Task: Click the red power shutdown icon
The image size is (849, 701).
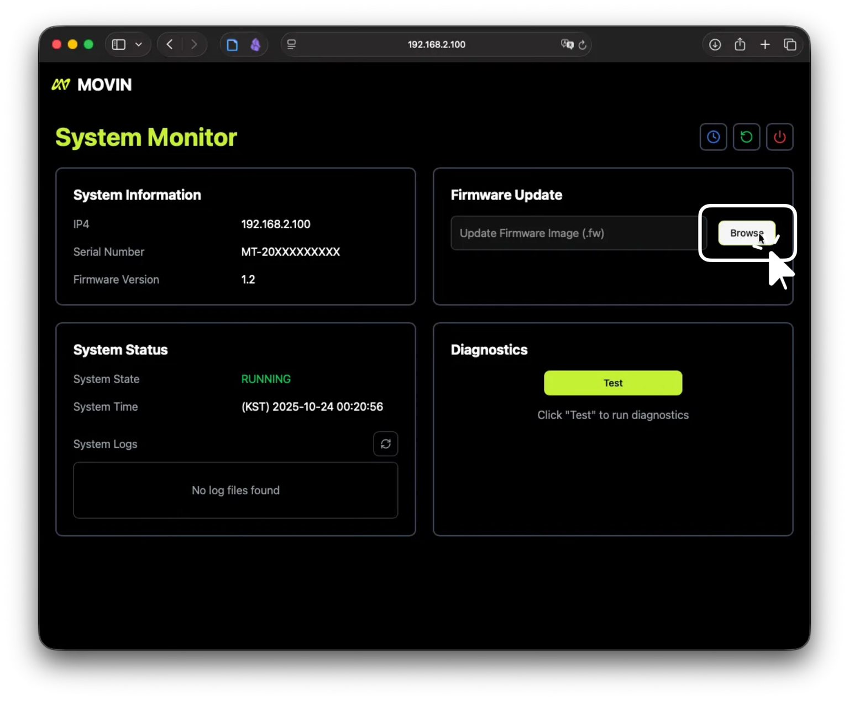Action: point(779,137)
